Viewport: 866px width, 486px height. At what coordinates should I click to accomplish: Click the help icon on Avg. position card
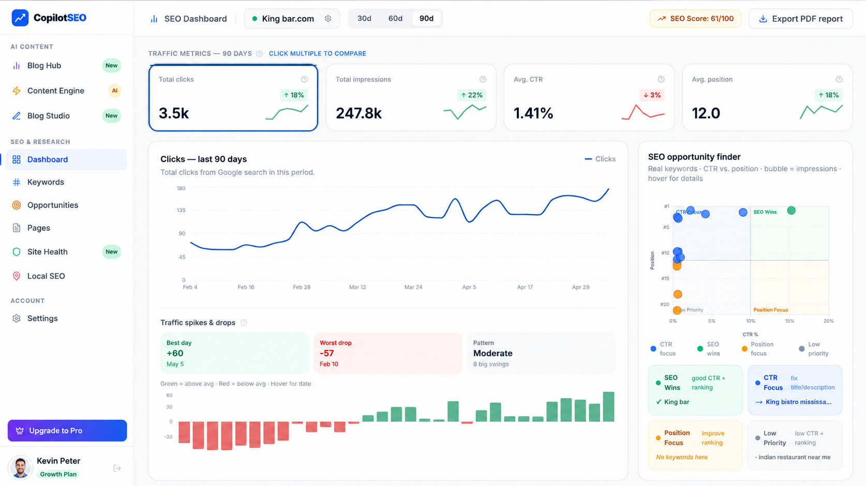pyautogui.click(x=839, y=79)
